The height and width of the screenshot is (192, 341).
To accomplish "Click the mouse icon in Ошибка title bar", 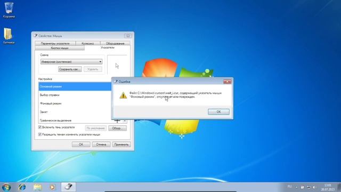I will (x=116, y=82).
